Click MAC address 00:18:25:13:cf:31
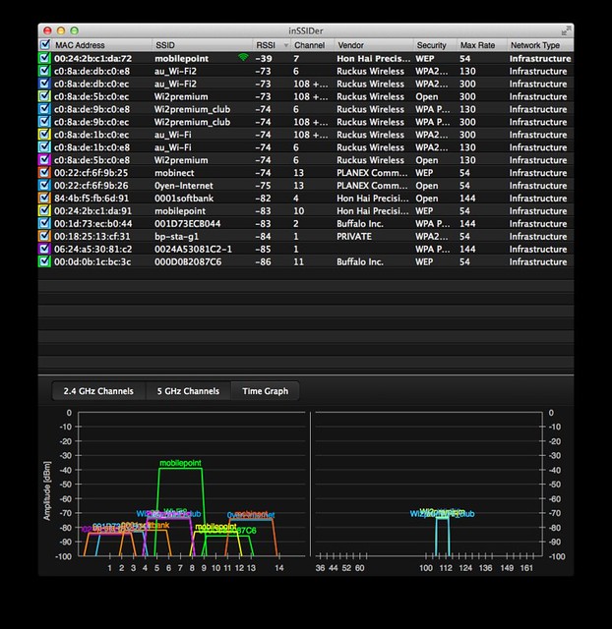The height and width of the screenshot is (629, 612). (92, 236)
